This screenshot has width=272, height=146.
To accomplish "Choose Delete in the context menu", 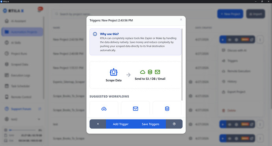I will pyautogui.click(x=240, y=110).
